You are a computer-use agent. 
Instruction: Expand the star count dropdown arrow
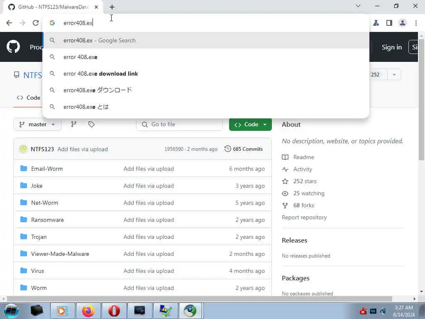point(394,75)
